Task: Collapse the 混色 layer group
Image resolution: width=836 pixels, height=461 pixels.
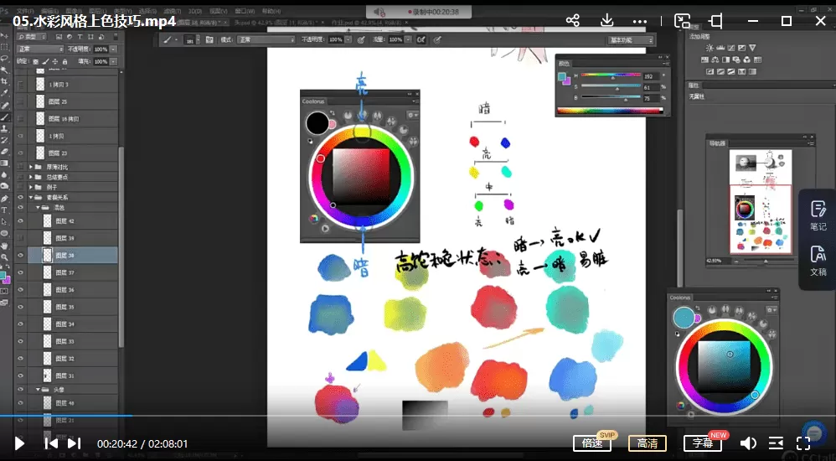Action: click(39, 207)
